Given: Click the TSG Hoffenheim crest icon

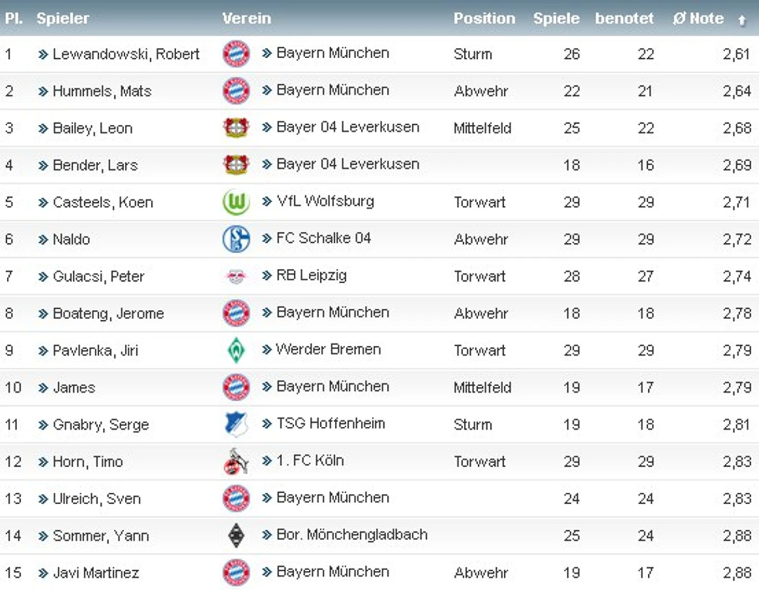Looking at the screenshot, I should click(x=236, y=424).
